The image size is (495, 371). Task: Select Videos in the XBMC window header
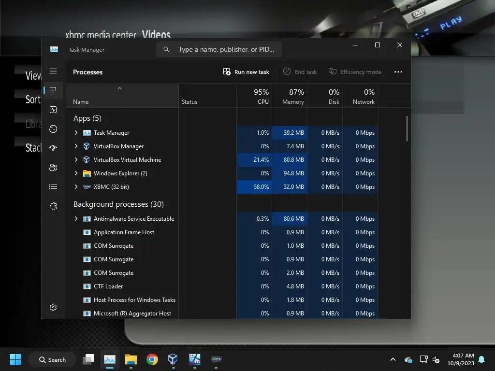point(156,34)
